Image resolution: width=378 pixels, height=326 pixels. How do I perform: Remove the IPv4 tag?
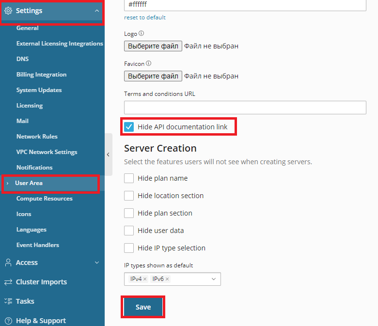[145, 279]
